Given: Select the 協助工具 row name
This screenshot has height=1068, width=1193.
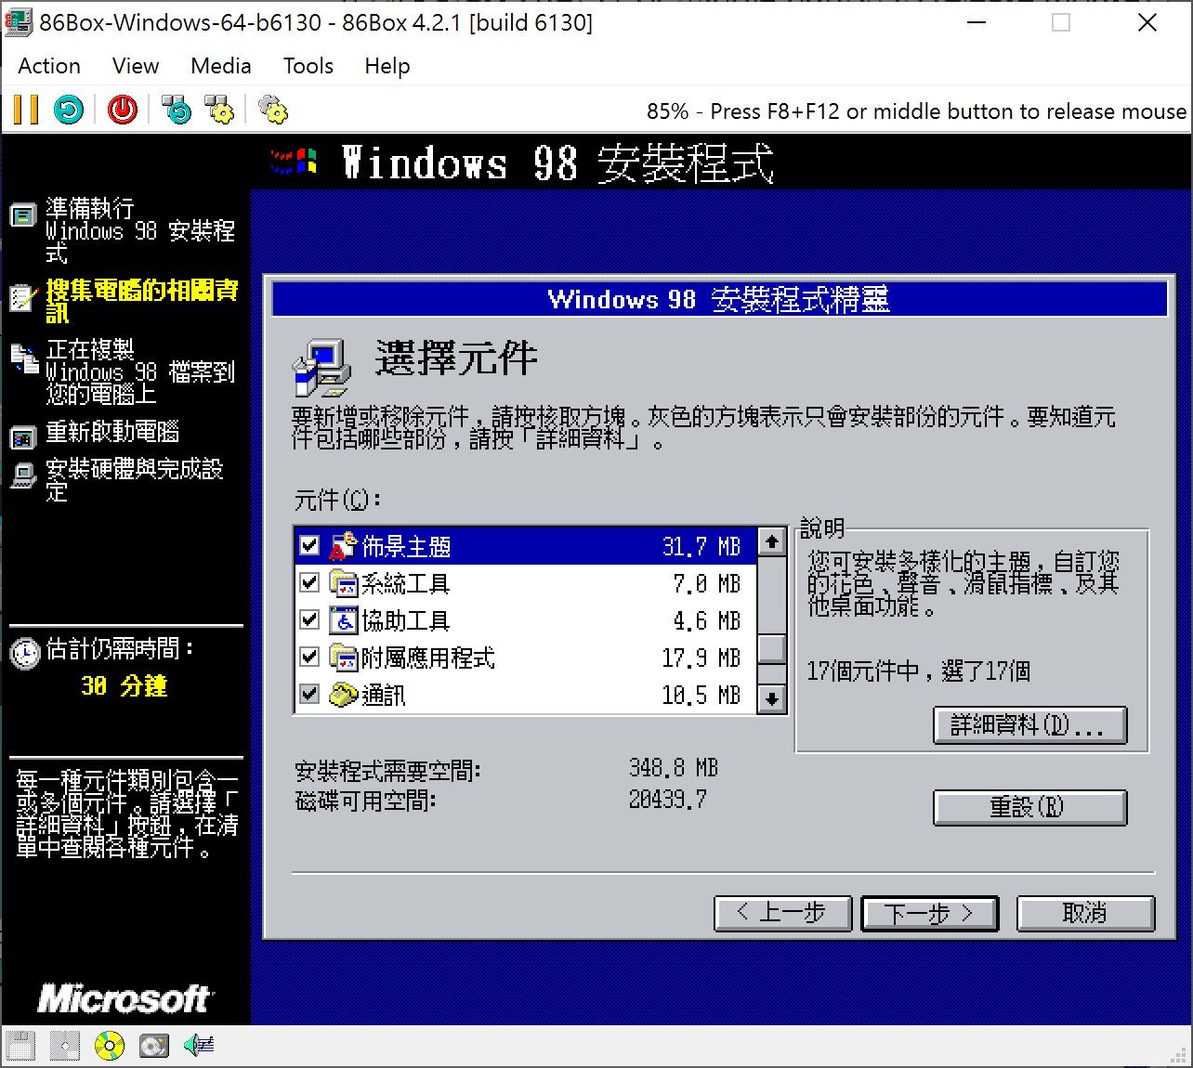Looking at the screenshot, I should pyautogui.click(x=405, y=620).
